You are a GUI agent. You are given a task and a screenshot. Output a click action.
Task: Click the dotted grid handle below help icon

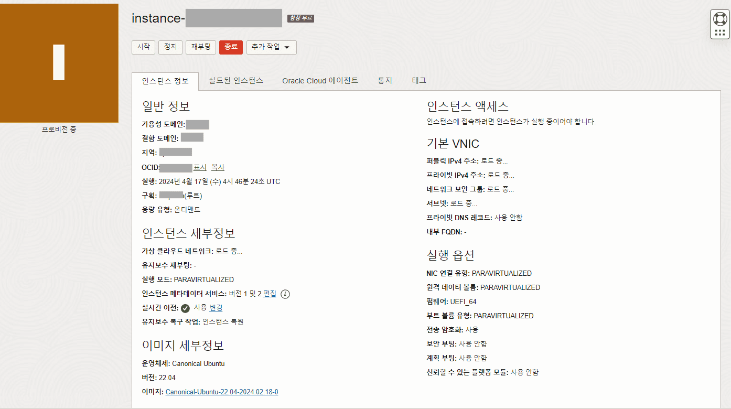720,33
